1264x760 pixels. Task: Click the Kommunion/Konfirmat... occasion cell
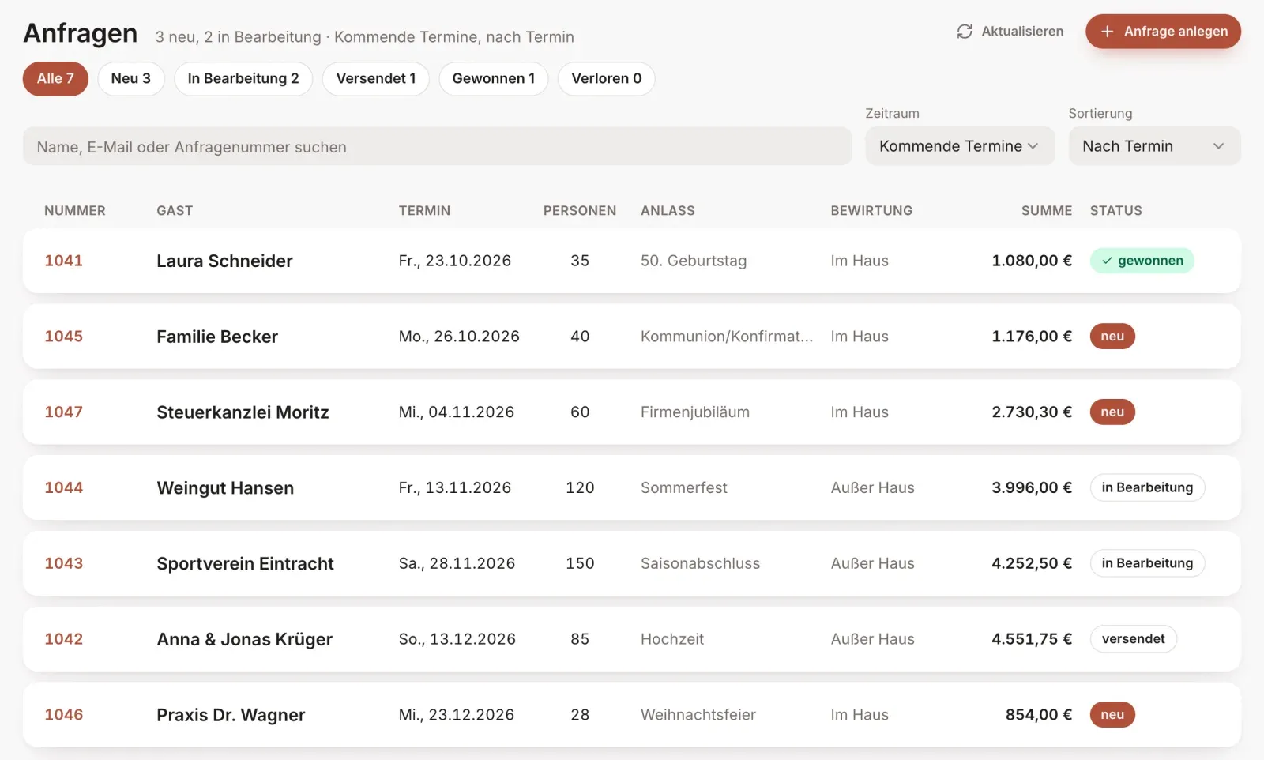pyautogui.click(x=726, y=337)
